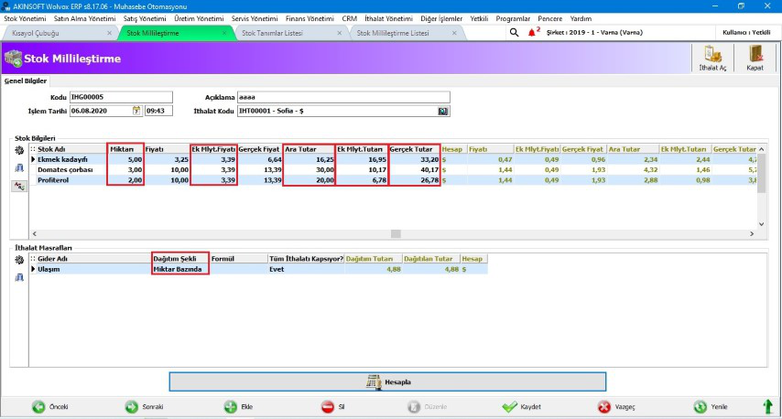Click the Açıklama input field

point(343,97)
